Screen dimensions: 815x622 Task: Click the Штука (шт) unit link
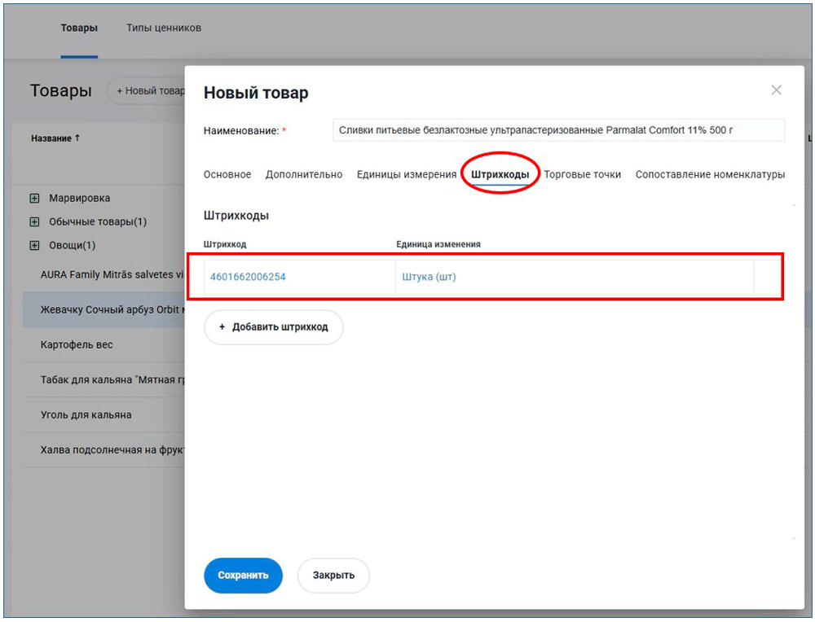pos(429,277)
